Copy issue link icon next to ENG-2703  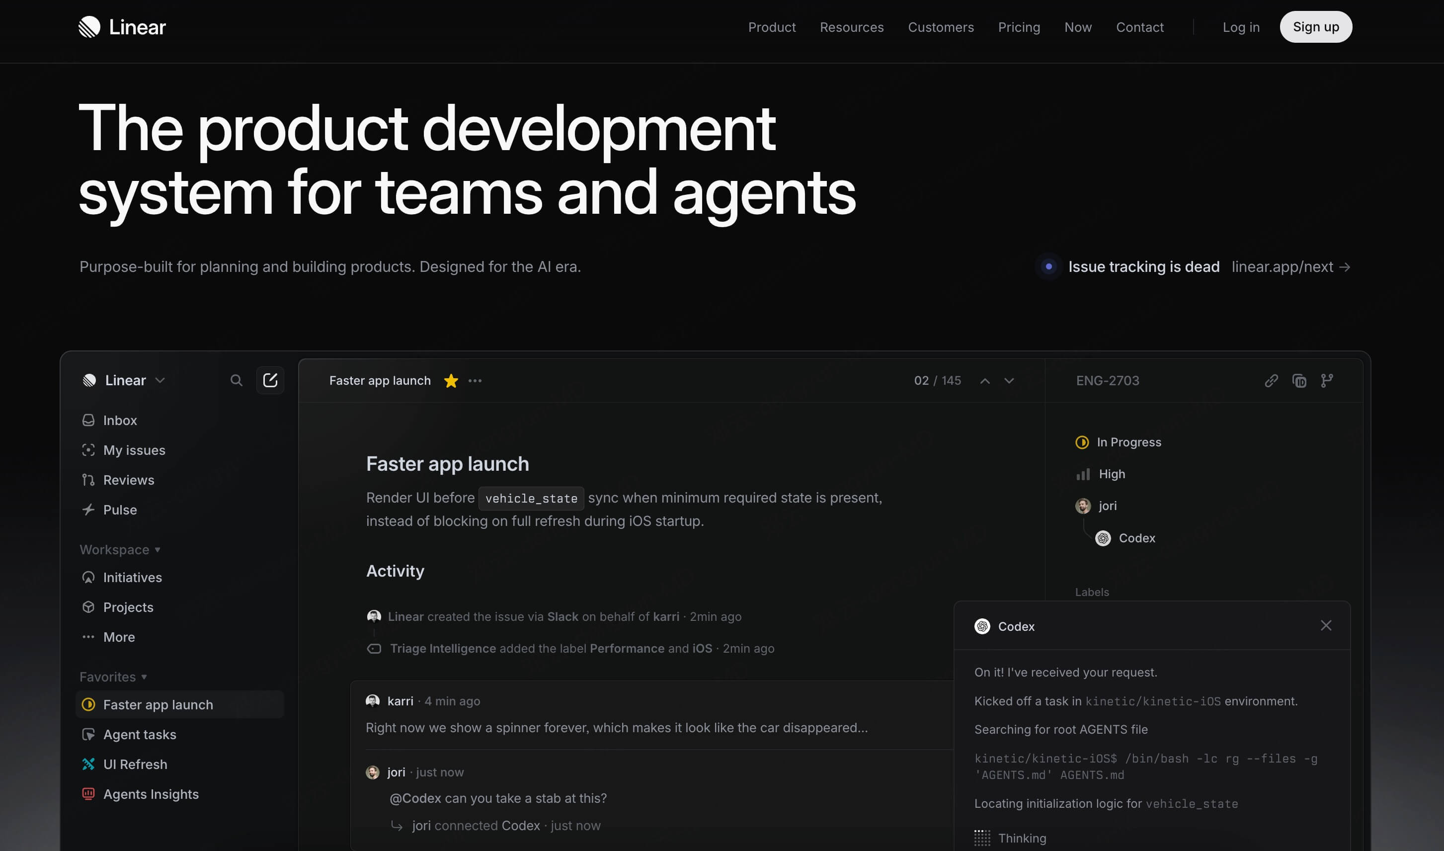coord(1272,381)
